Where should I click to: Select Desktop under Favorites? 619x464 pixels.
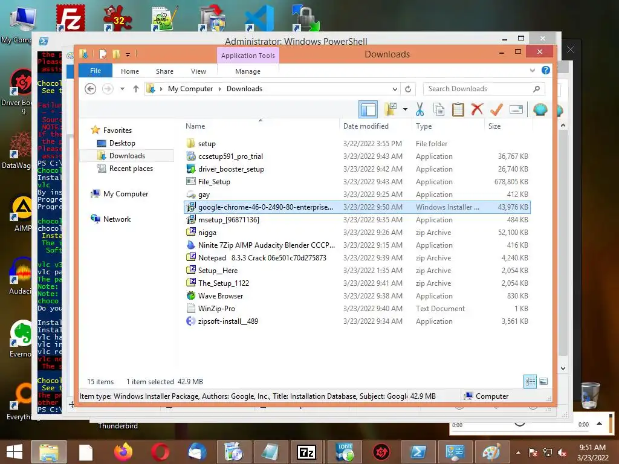pos(122,143)
